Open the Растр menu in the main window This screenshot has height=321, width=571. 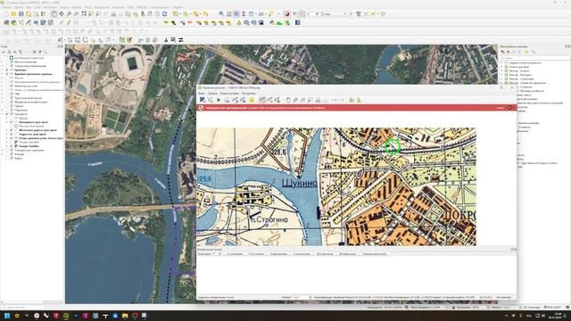tap(87, 7)
